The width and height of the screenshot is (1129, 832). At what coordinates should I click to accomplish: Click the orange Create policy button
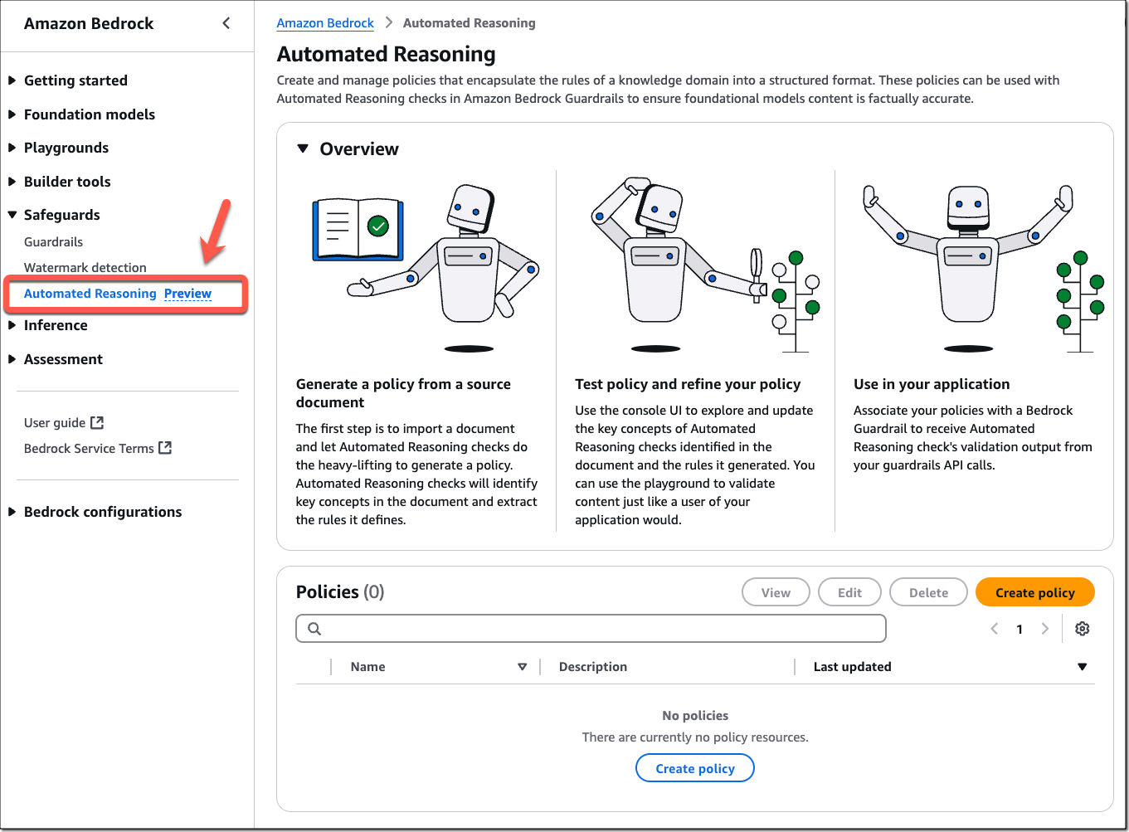(x=1034, y=591)
